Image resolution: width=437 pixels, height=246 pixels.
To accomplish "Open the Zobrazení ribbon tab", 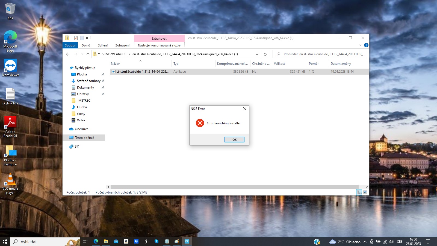I will point(122,45).
